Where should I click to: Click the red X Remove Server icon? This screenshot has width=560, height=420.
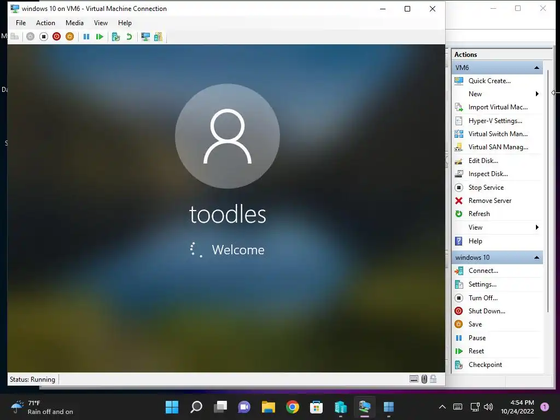point(459,201)
